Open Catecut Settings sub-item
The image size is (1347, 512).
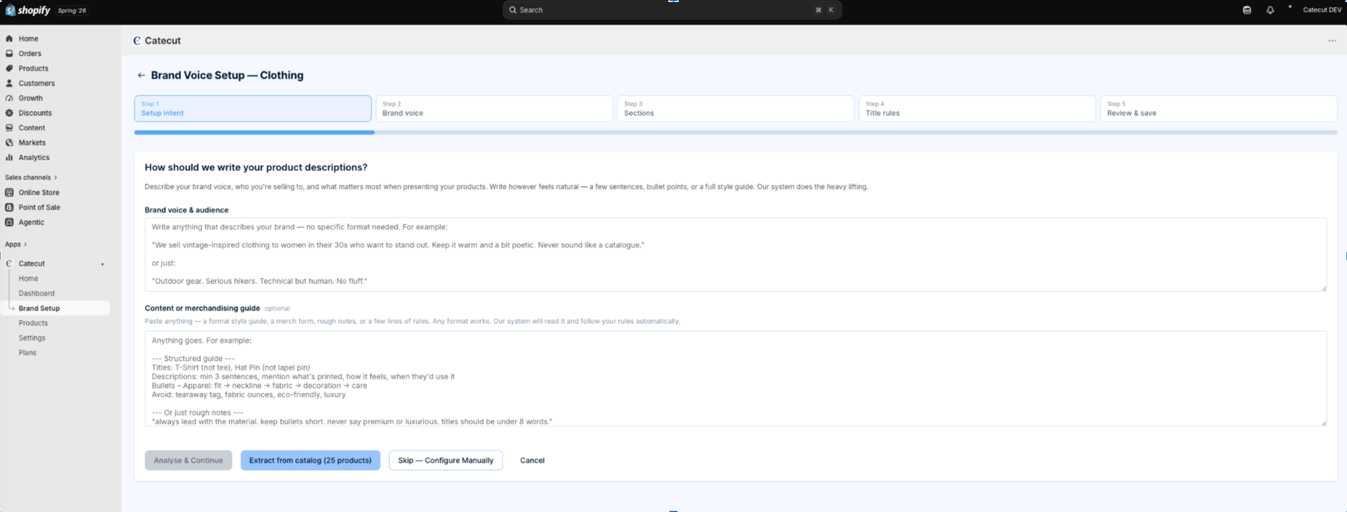[32, 338]
